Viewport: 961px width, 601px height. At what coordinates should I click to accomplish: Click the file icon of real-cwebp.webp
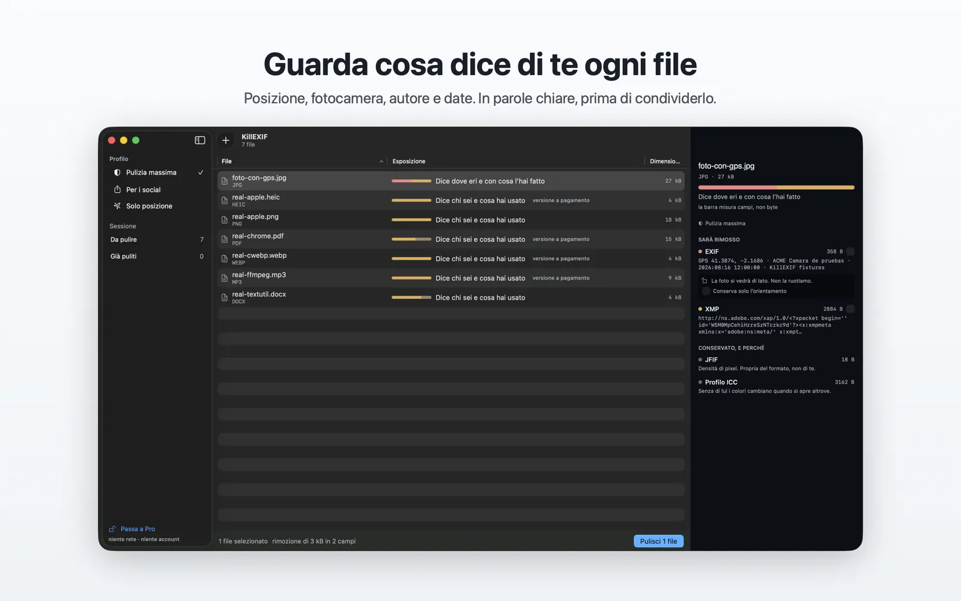point(225,258)
